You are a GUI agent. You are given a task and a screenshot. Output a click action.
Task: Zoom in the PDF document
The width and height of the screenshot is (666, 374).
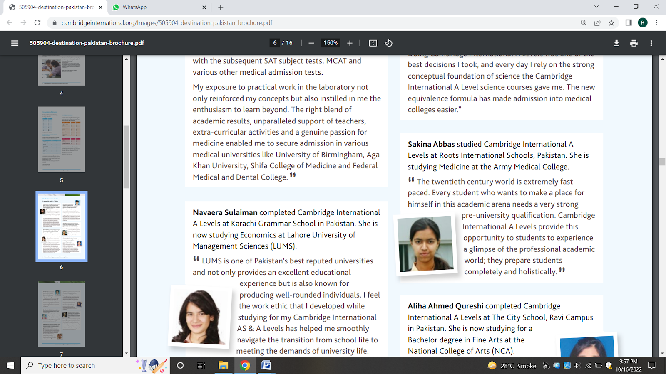tap(350, 43)
